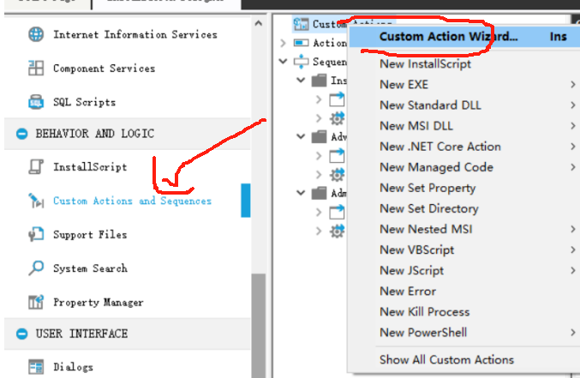Collapse the Ins folder node
This screenshot has height=378, width=580.
coord(301,80)
